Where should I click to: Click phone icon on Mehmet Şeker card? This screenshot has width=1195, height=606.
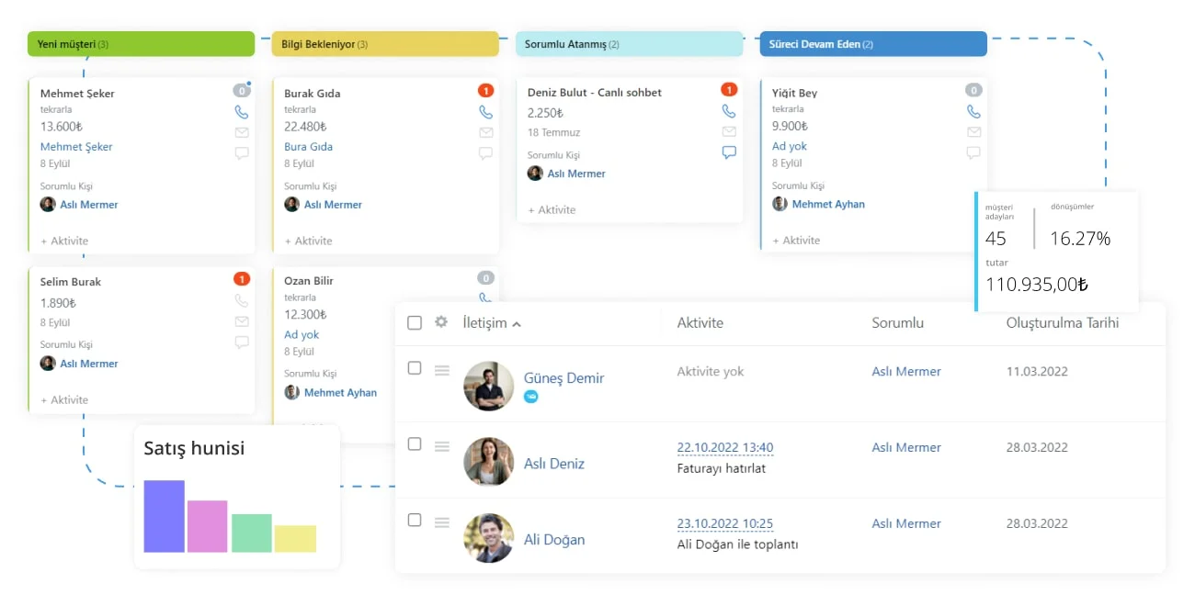point(242,112)
